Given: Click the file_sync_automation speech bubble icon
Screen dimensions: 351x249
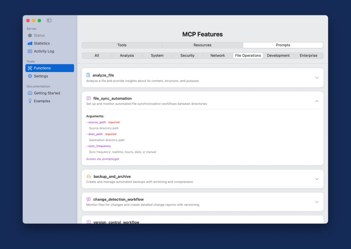Looking at the screenshot, I should pos(89,99).
